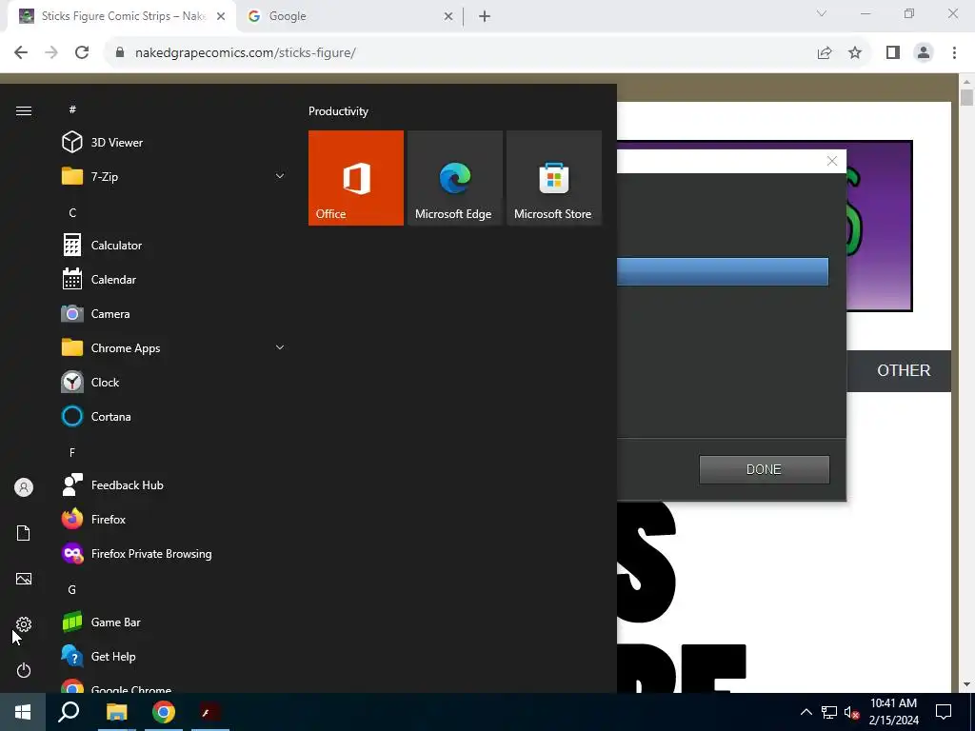Expand the Start menu hamburger button
This screenshot has height=731, width=975.
pyautogui.click(x=24, y=110)
